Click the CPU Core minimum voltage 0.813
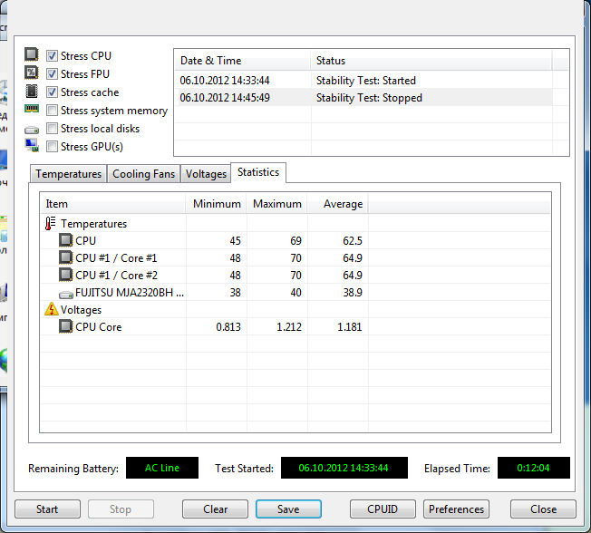The image size is (591, 533). [x=228, y=327]
